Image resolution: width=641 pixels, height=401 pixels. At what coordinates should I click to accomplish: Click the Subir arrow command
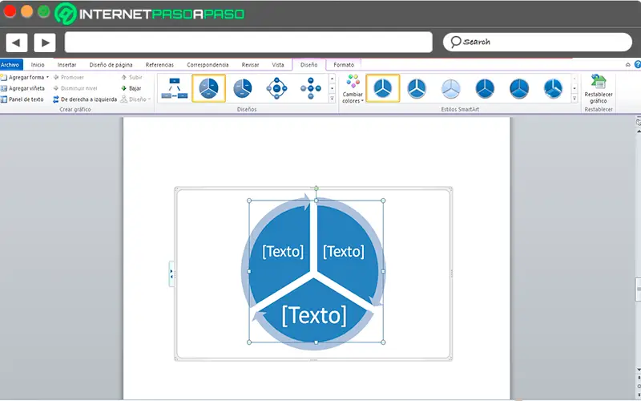pyautogui.click(x=131, y=77)
